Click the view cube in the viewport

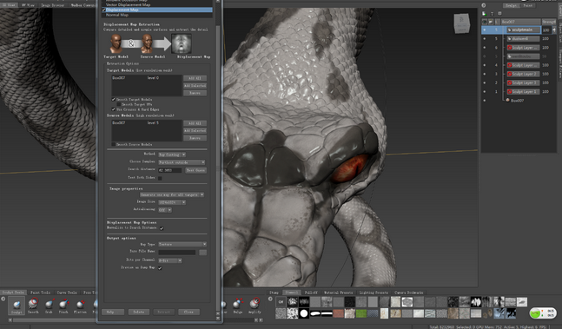coord(461,23)
